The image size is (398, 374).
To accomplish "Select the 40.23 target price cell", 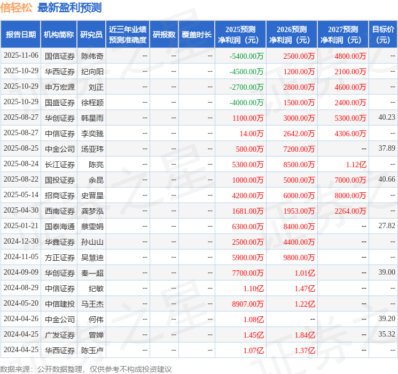I will (386, 118).
